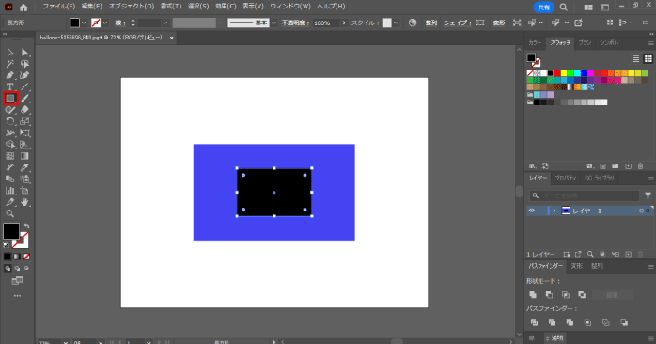Swap fill and stroke colors

[27, 226]
